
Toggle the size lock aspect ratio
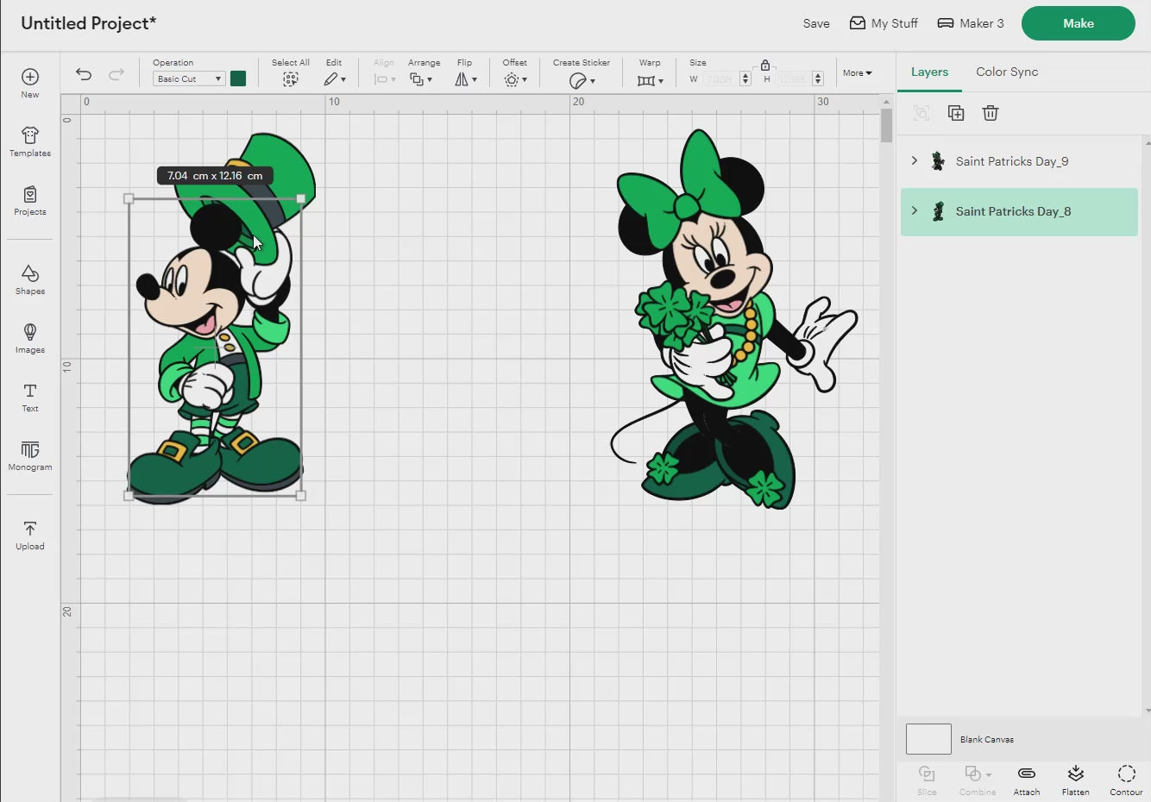pos(765,65)
